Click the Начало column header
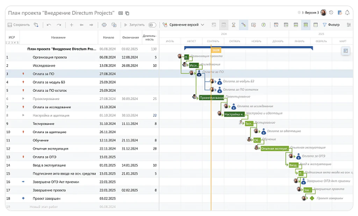Viewport: 358px width, 216px height. point(108,37)
